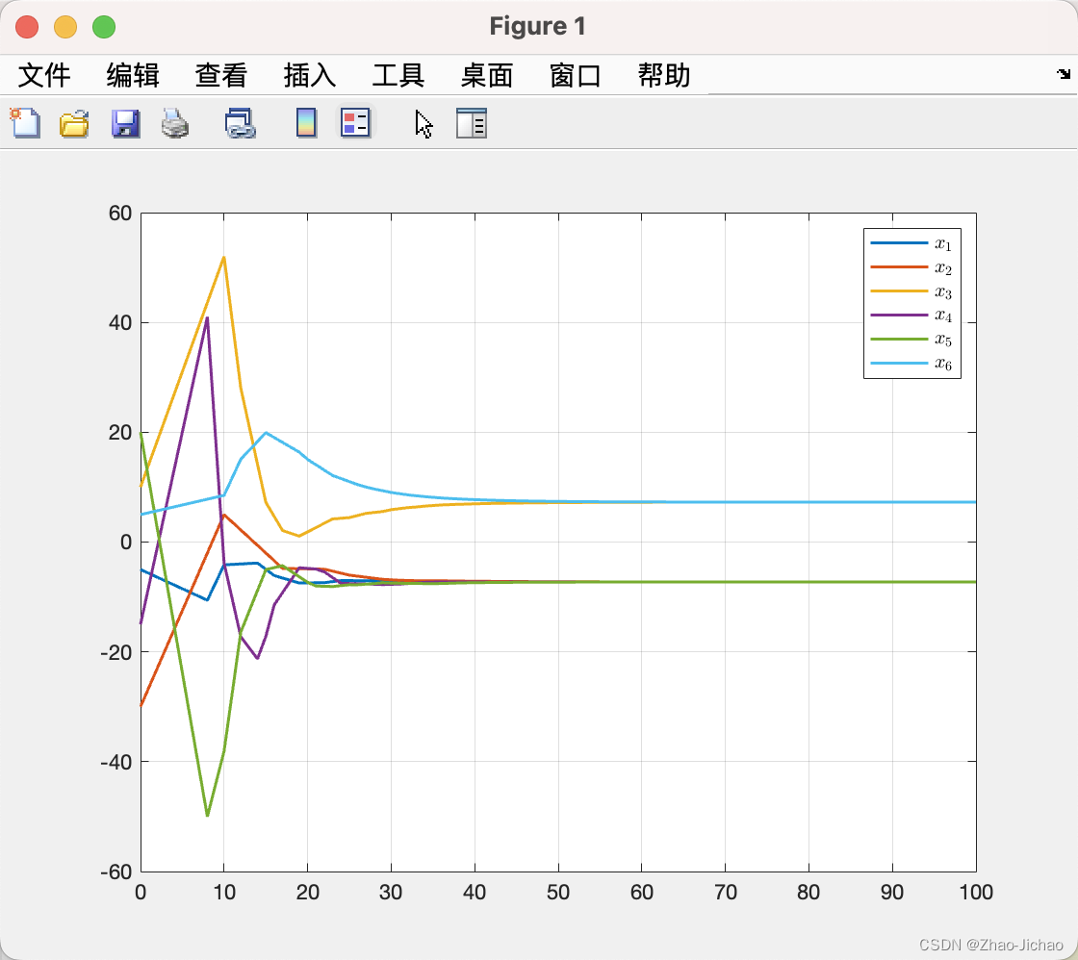This screenshot has width=1078, height=960.
Task: Open the 插入 menu
Action: point(310,75)
